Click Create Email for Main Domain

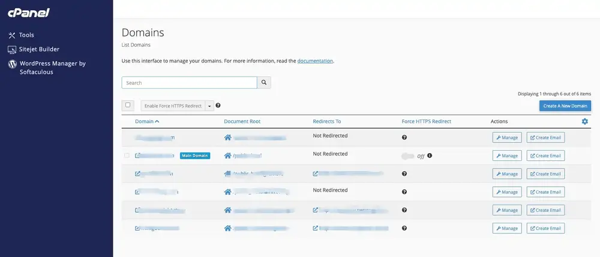tap(545, 156)
